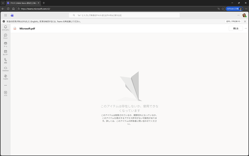
Task: Go back in the browser
Action: pyautogui.click(x=3, y=9)
